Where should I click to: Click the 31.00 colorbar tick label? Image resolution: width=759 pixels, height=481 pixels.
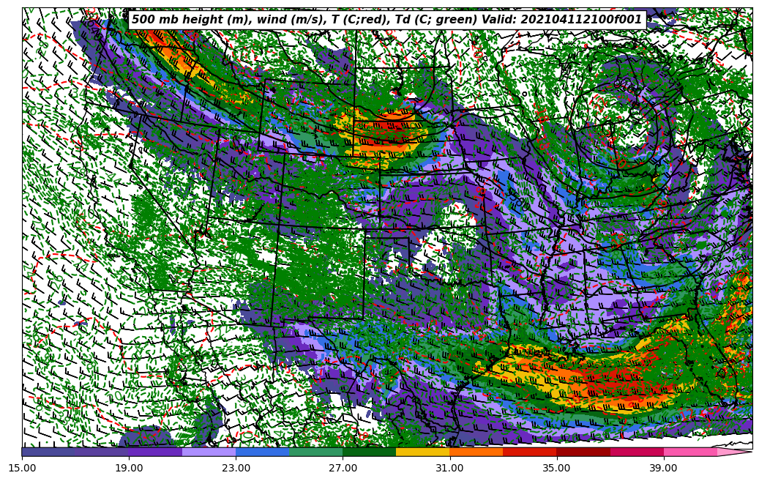[x=449, y=467]
